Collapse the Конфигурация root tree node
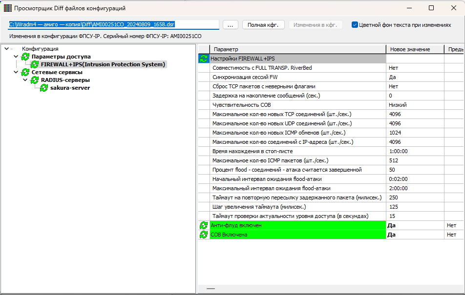 pos(6,49)
